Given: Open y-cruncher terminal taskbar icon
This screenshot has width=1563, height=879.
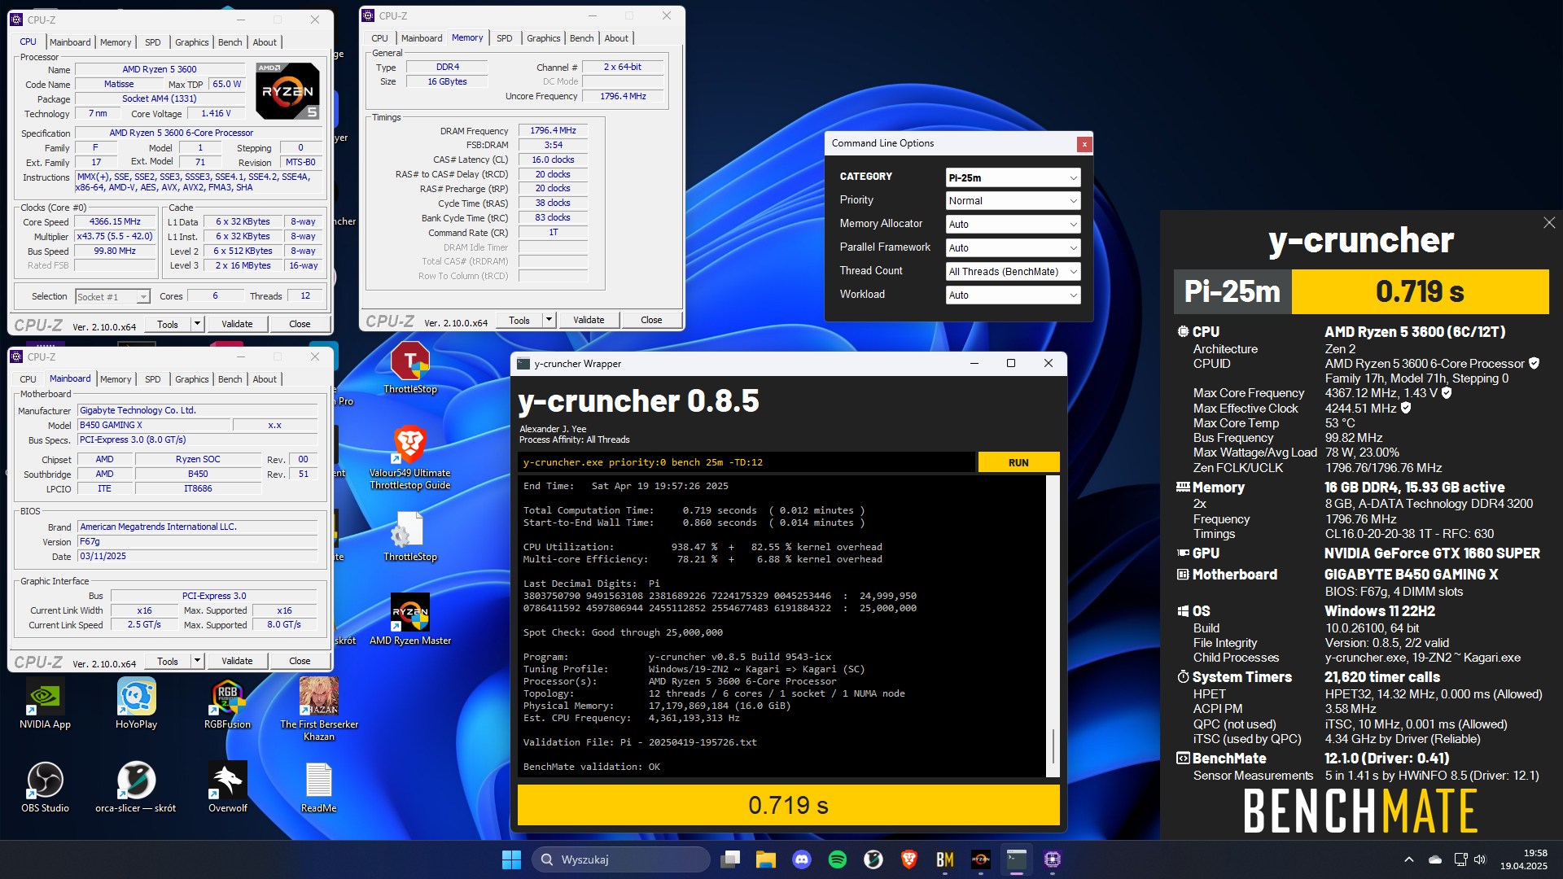Looking at the screenshot, I should pos(1017,859).
